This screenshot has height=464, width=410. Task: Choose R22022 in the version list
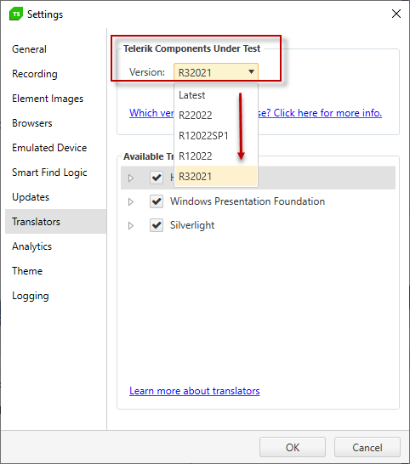point(216,116)
